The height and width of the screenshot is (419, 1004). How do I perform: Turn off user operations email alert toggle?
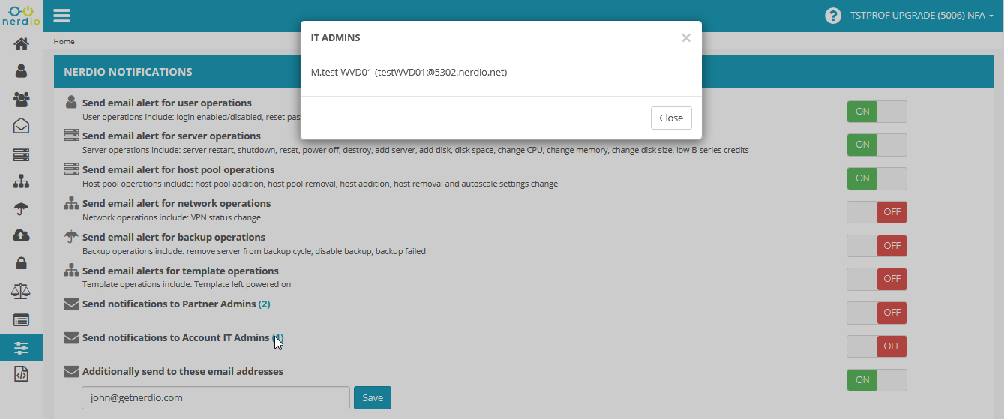click(x=877, y=112)
